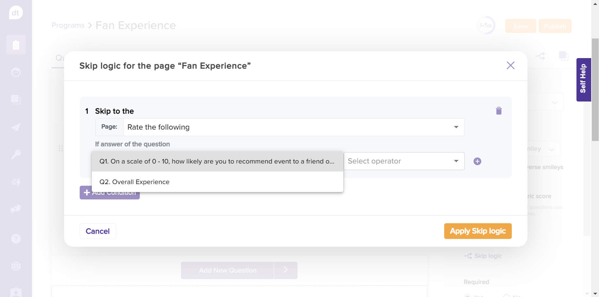
Task: Delete skip rule with trash icon
Action: click(498, 111)
